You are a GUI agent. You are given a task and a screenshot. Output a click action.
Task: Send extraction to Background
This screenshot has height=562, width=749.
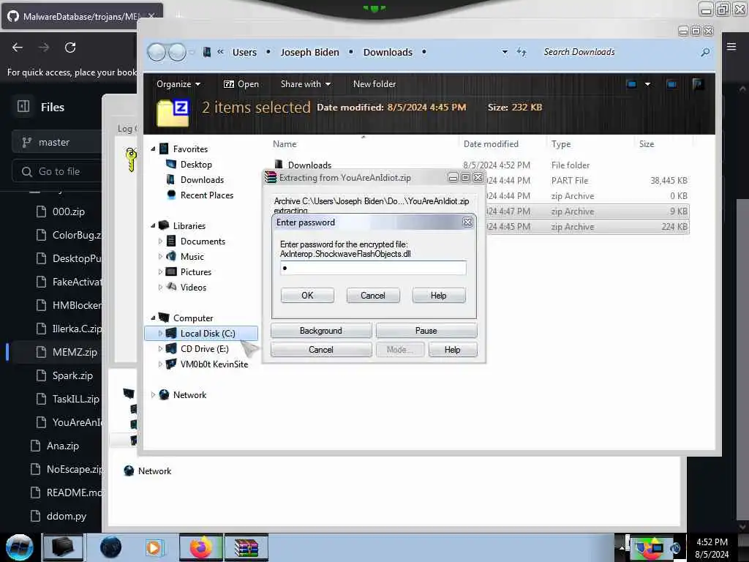coord(320,331)
